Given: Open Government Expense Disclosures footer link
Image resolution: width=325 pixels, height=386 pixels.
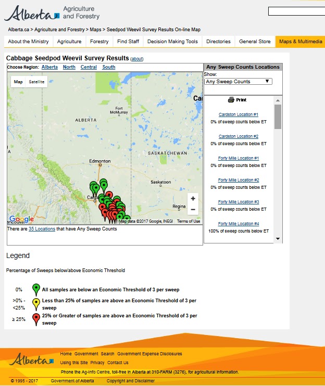Looking at the screenshot, I should tap(149, 354).
